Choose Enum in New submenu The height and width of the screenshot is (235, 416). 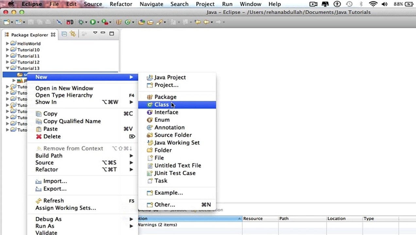pos(177,120)
